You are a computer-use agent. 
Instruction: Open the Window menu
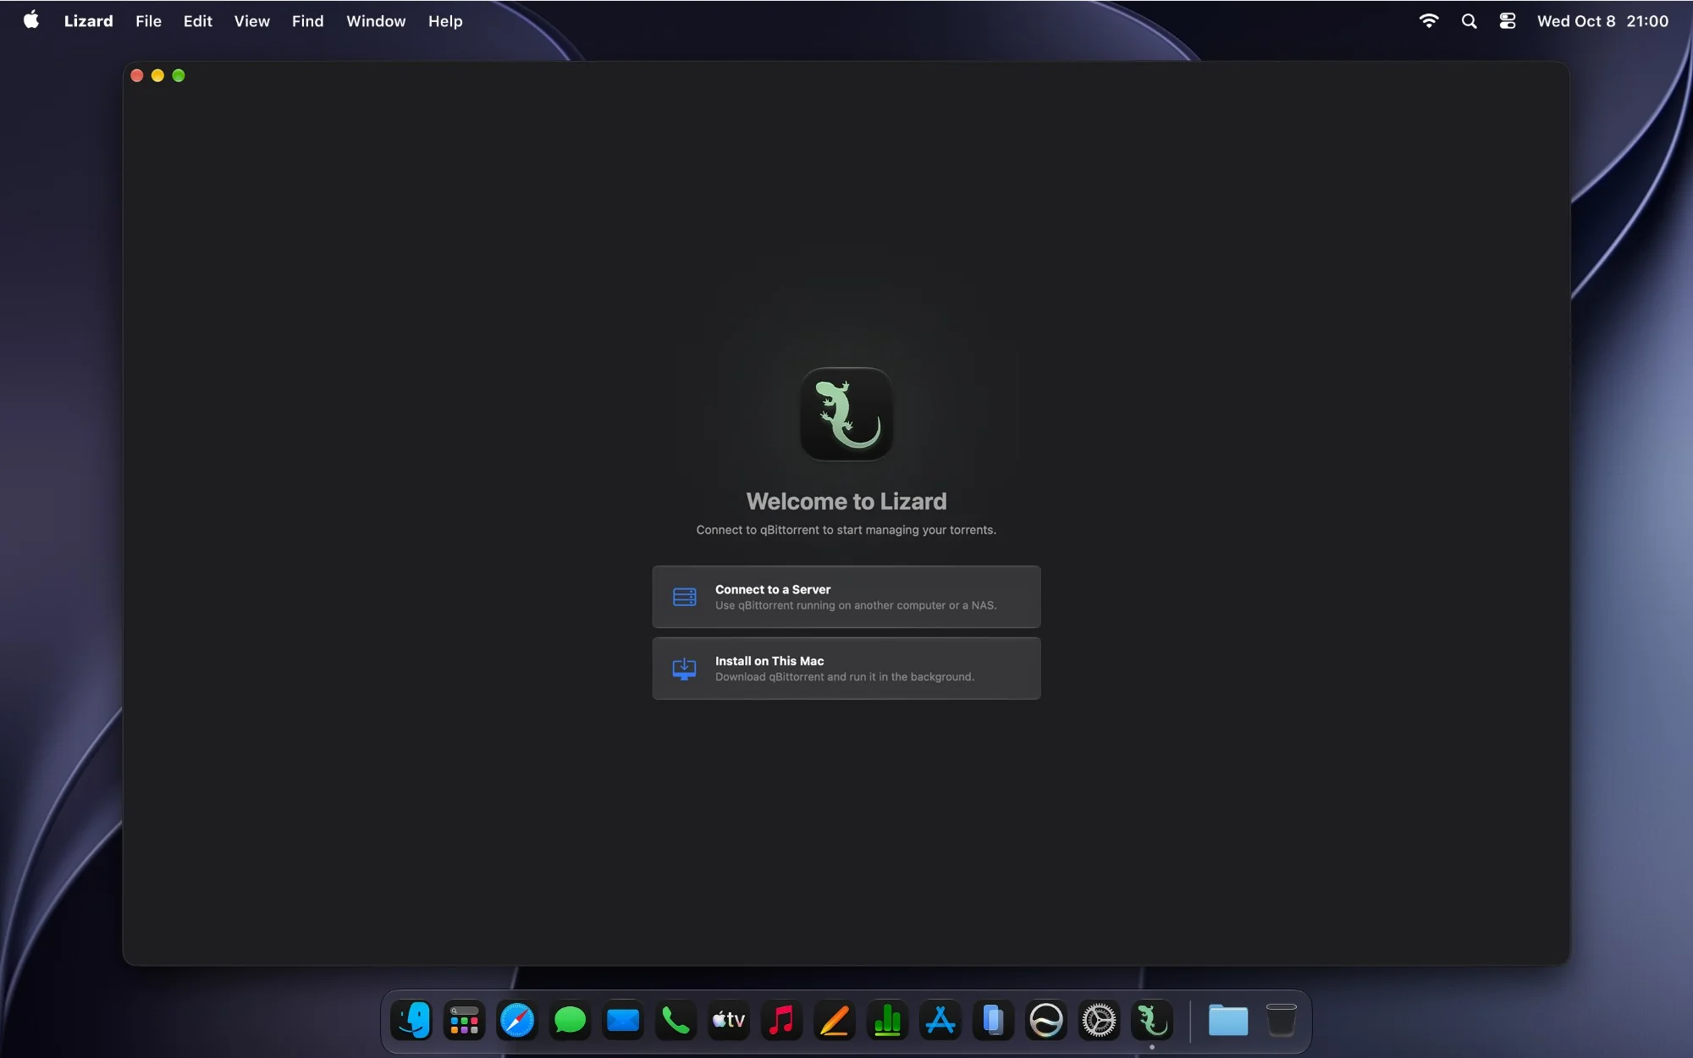[376, 21]
